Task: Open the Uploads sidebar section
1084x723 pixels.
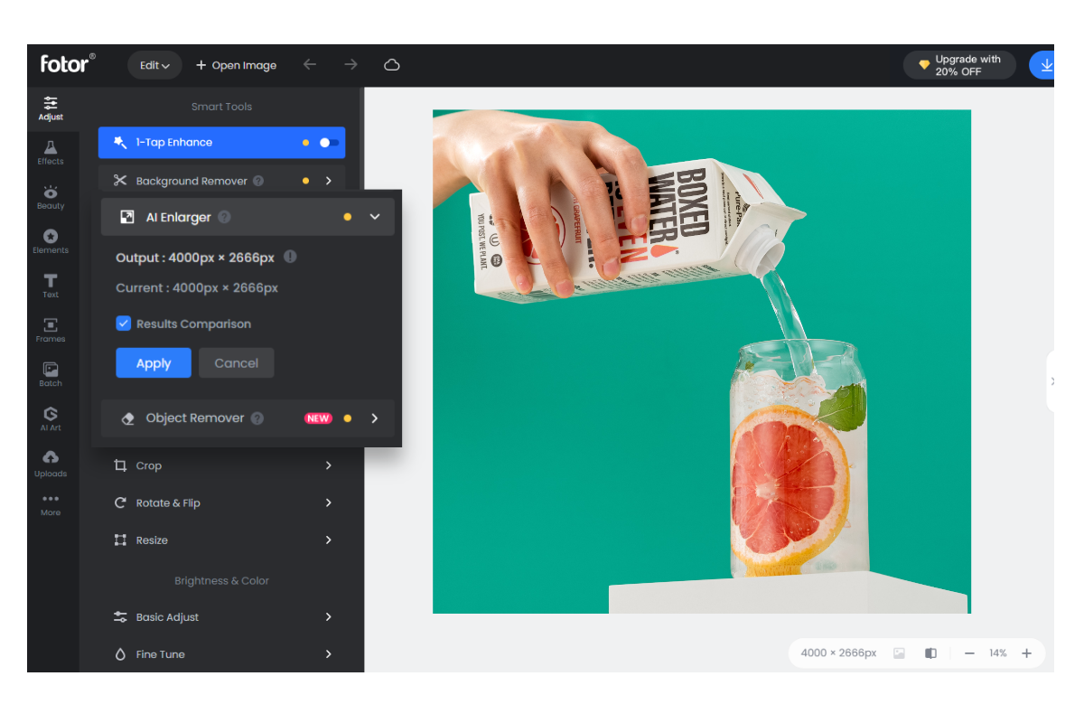Action: [x=51, y=464]
